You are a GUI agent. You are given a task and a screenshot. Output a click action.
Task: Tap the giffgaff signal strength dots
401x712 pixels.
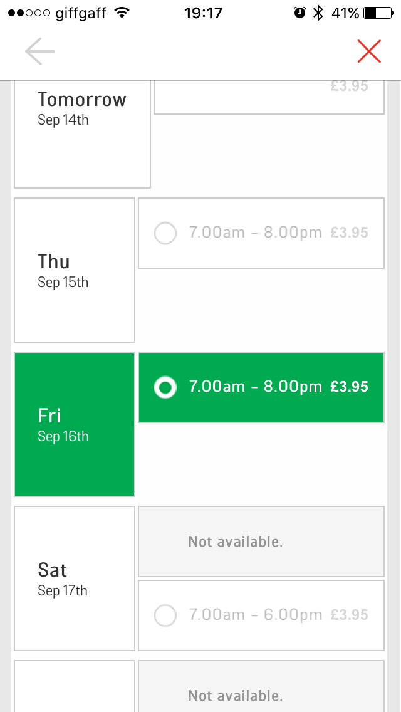[29, 13]
